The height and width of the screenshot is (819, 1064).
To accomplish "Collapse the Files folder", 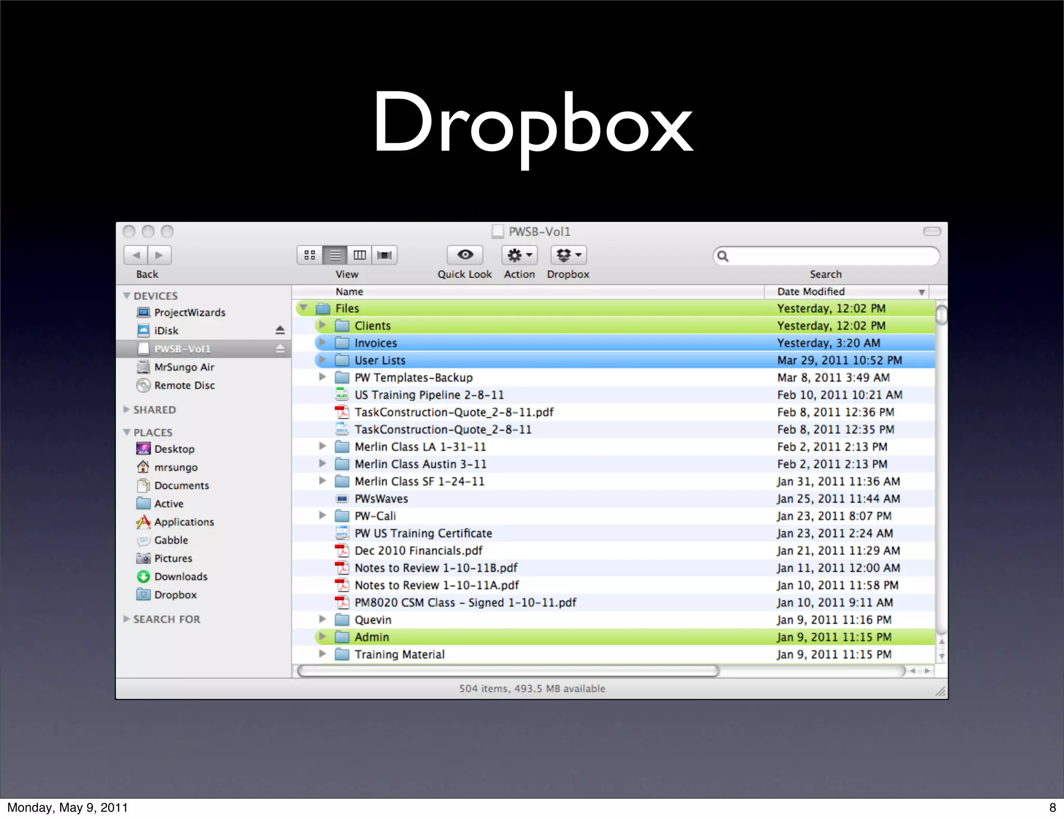I will point(303,308).
